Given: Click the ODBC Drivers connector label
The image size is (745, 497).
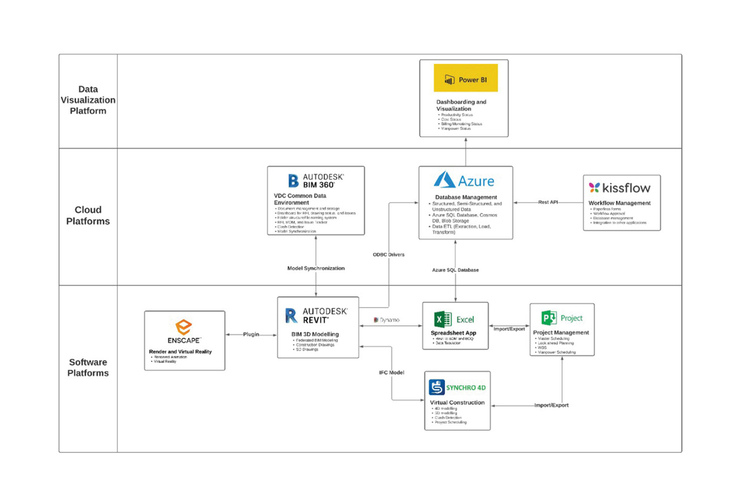Looking at the screenshot, I should pyautogui.click(x=388, y=255).
